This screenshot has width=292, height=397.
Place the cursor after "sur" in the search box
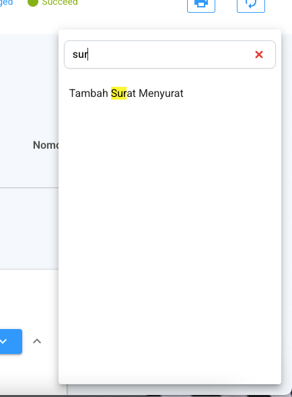point(88,55)
